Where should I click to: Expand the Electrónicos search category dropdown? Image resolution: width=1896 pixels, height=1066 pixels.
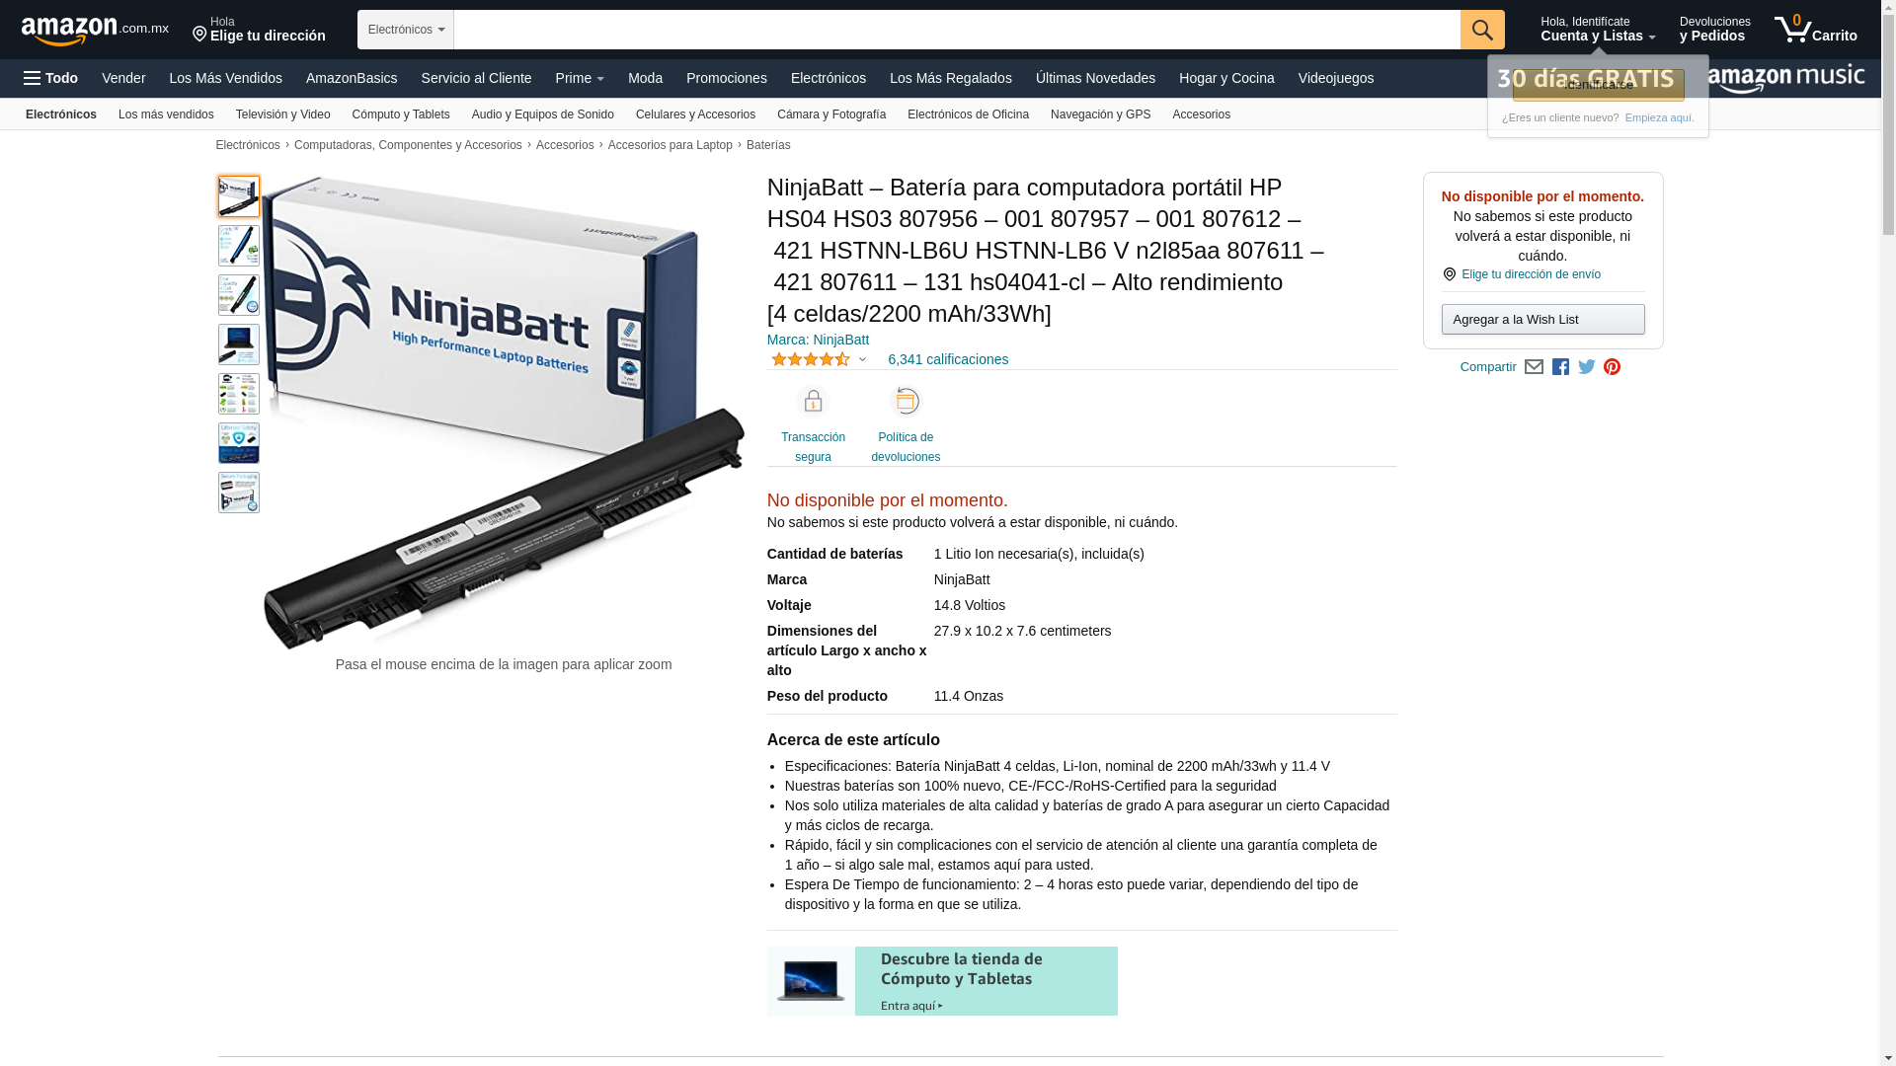coord(406,30)
